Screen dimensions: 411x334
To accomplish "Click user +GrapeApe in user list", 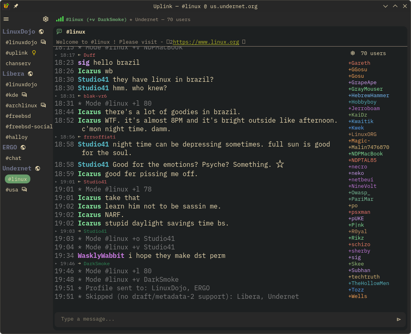I will 362,82.
